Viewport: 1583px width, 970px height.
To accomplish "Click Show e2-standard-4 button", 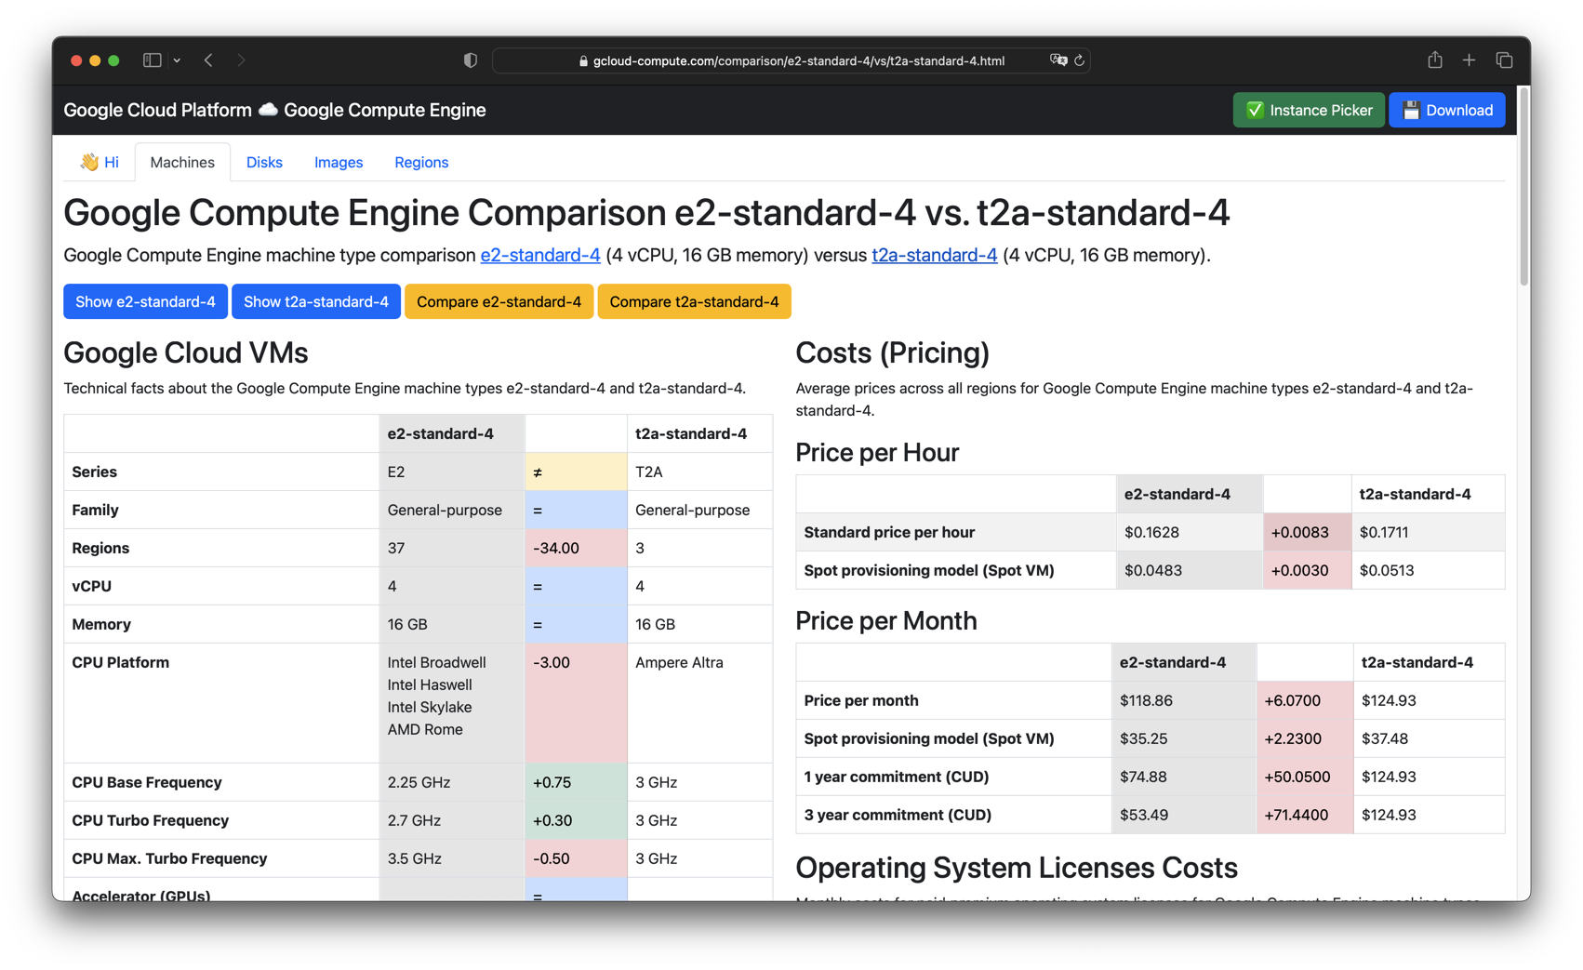I will [145, 301].
